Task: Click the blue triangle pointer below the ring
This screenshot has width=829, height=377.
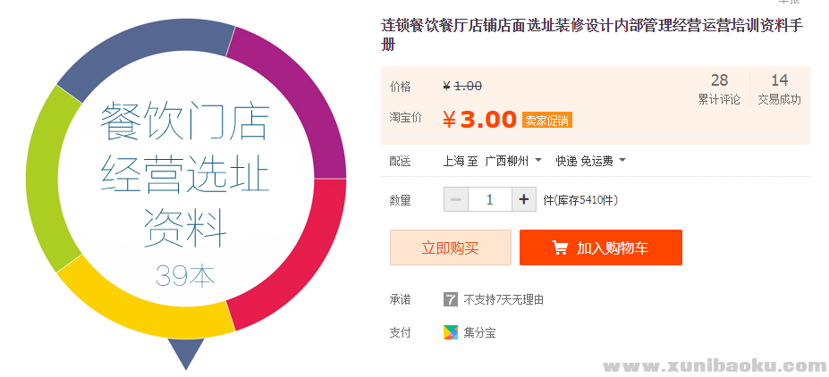Action: coord(186,351)
